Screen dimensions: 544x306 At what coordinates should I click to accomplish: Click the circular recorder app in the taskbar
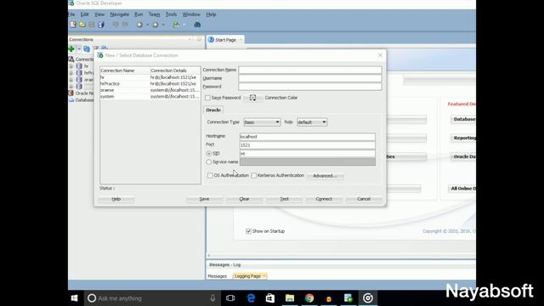368,298
